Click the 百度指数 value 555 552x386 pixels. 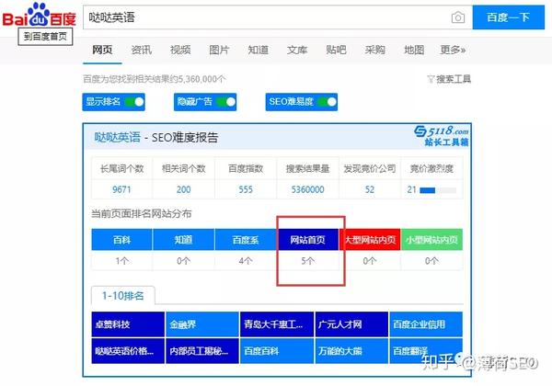point(246,190)
